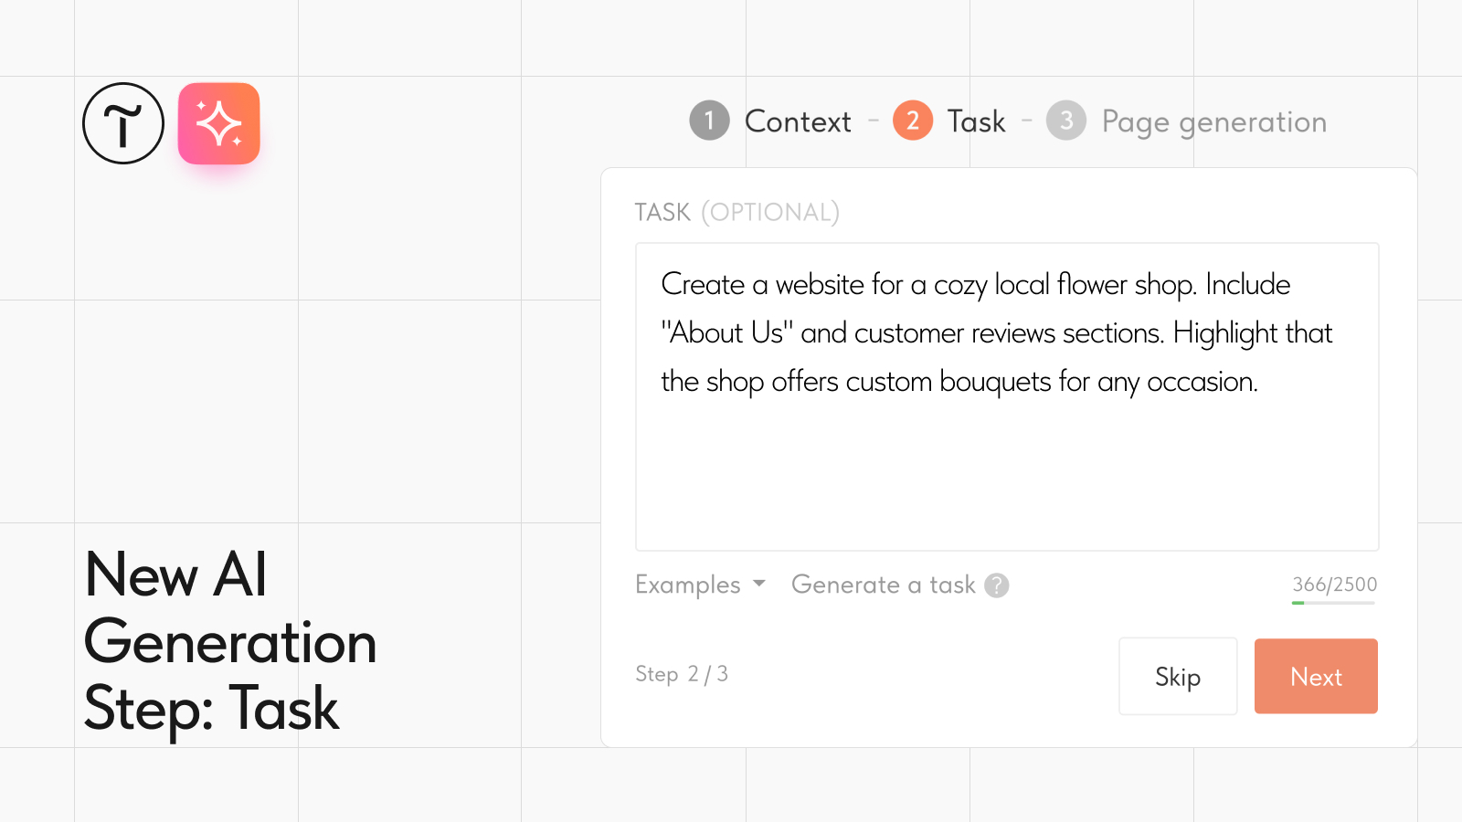Click the Step 2 / 3 indicator
Viewport: 1462px width, 822px height.
point(682,674)
